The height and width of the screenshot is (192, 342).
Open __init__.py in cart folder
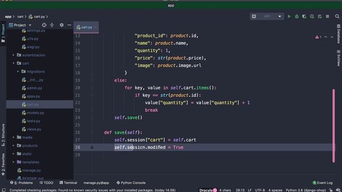click(33, 80)
